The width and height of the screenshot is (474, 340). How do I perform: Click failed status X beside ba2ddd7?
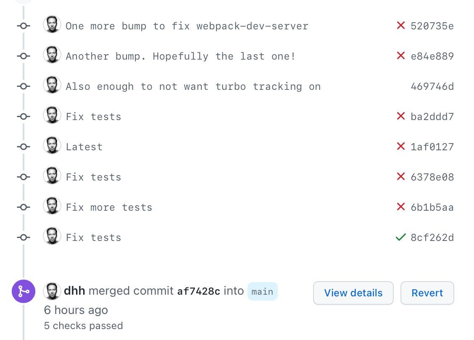click(400, 116)
